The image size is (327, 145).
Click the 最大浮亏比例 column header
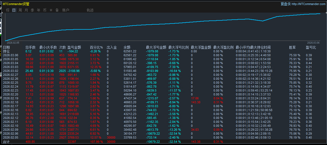click(179, 47)
